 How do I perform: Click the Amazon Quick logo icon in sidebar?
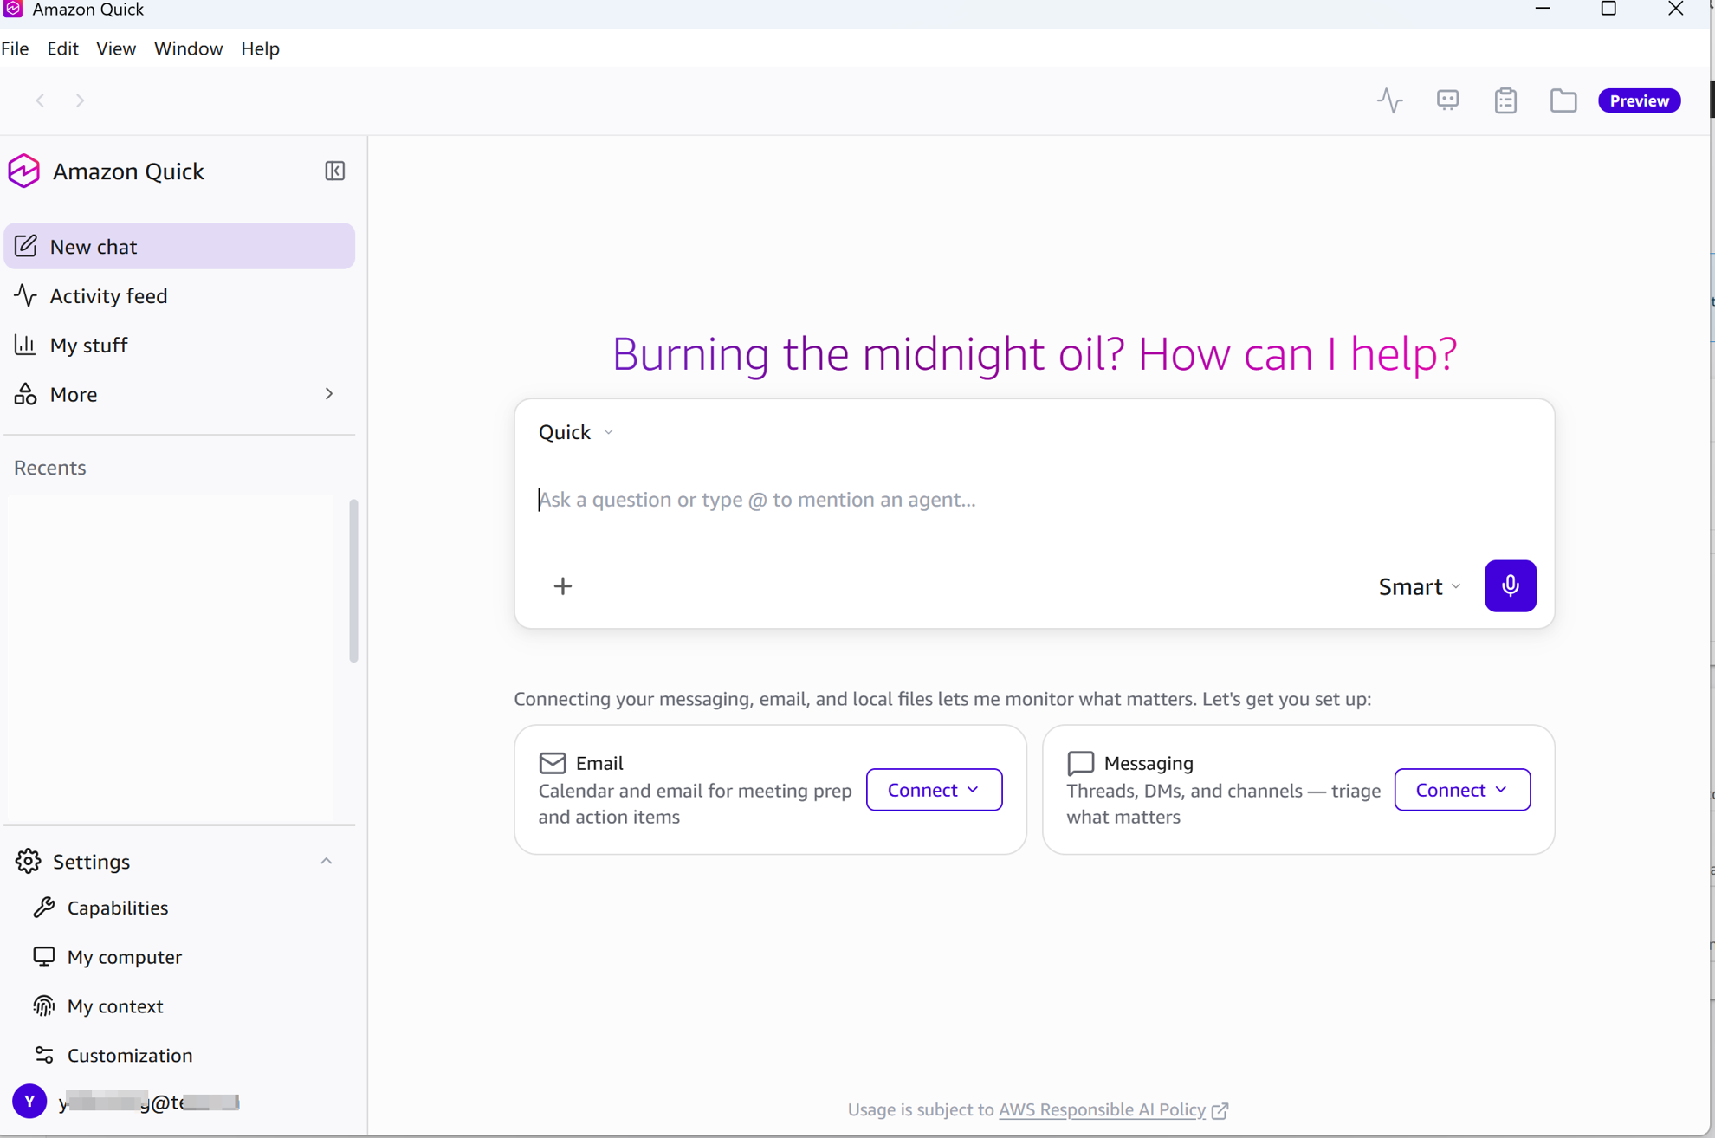tap(24, 171)
